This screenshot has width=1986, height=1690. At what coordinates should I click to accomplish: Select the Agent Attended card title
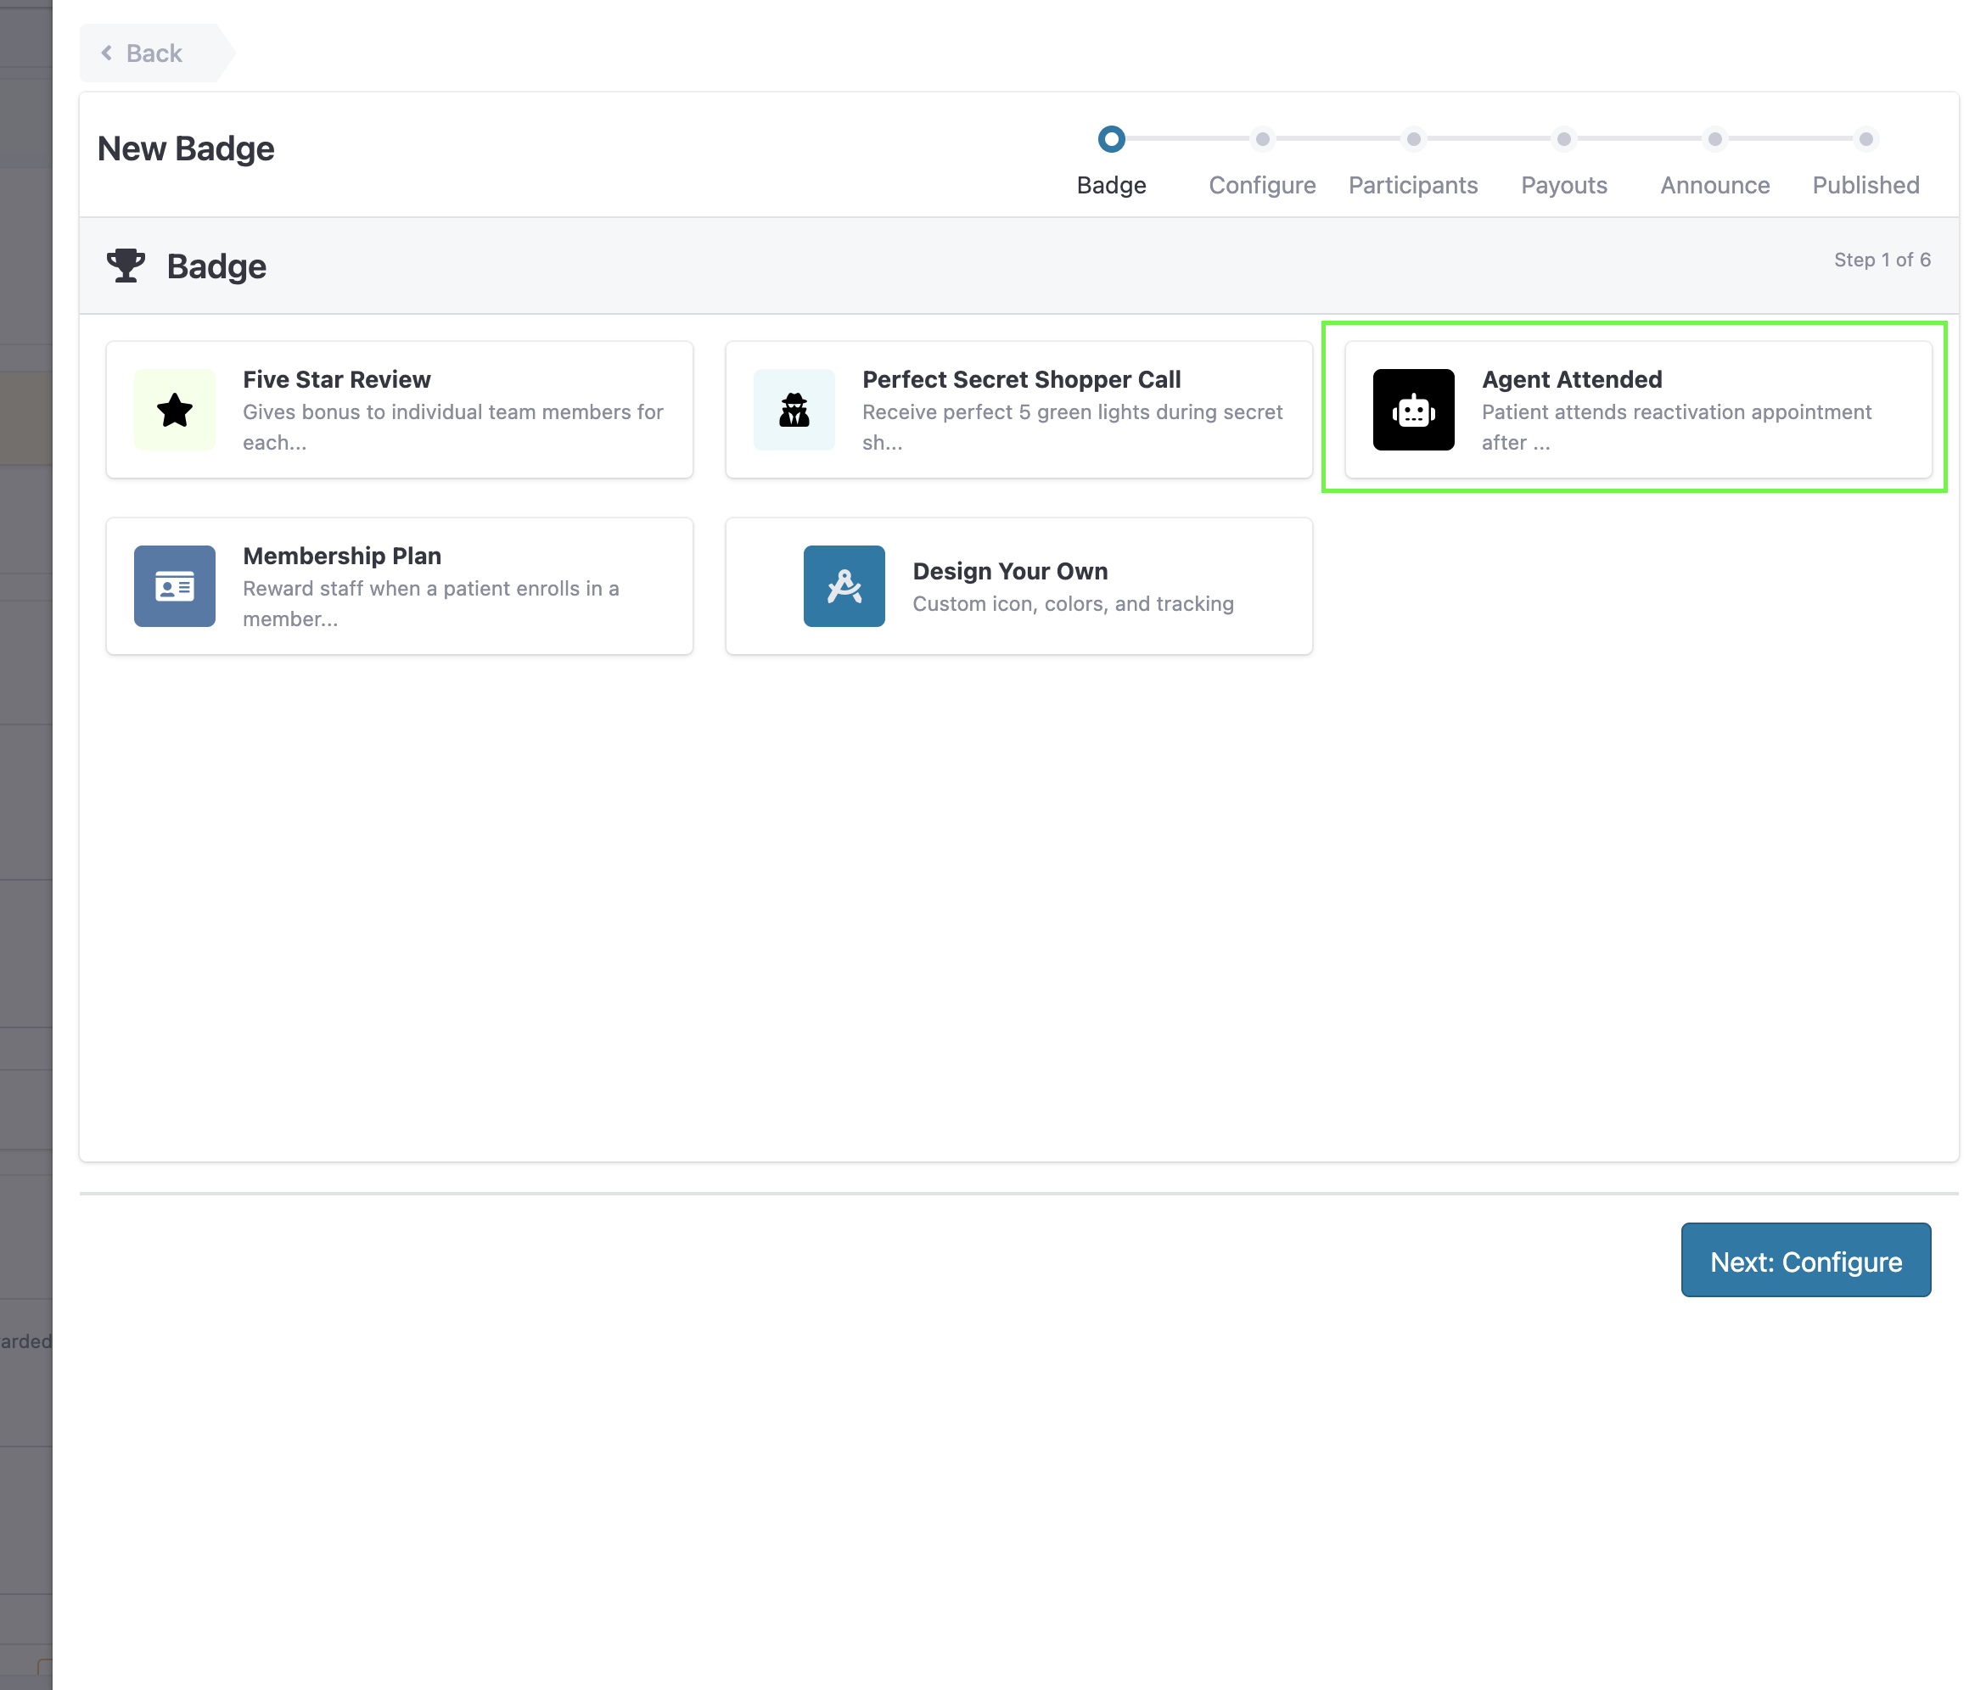1572,379
